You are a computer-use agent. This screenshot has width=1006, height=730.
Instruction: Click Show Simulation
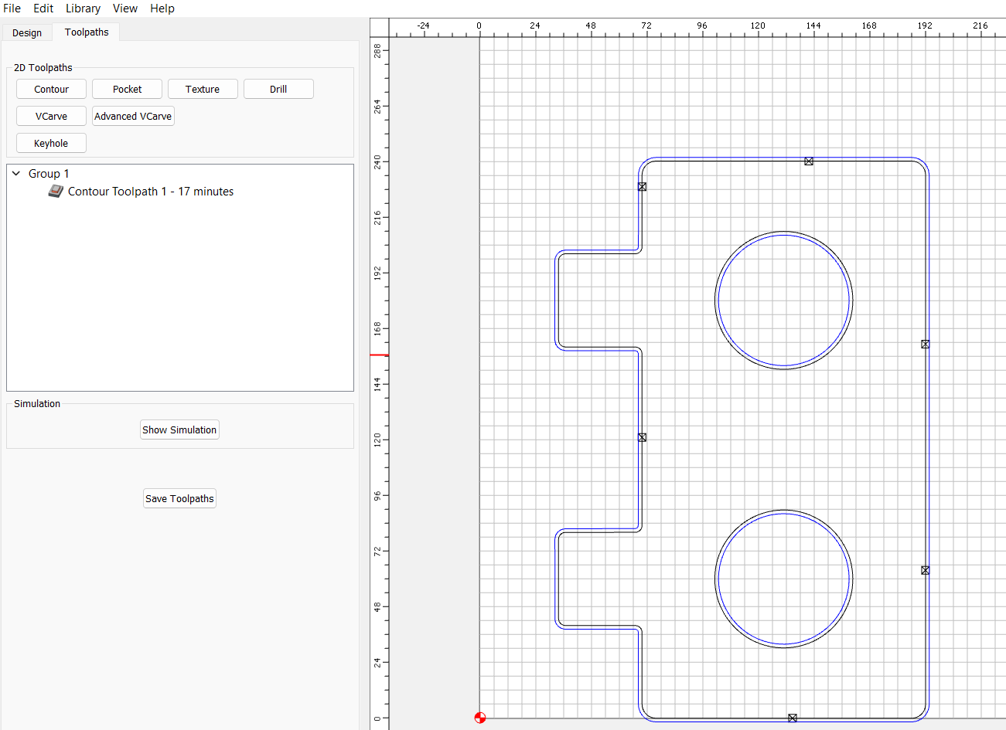(x=179, y=430)
